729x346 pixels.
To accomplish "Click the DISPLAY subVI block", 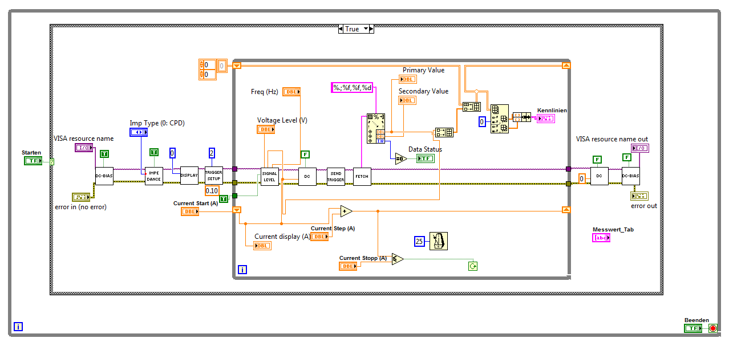I will 189,176.
